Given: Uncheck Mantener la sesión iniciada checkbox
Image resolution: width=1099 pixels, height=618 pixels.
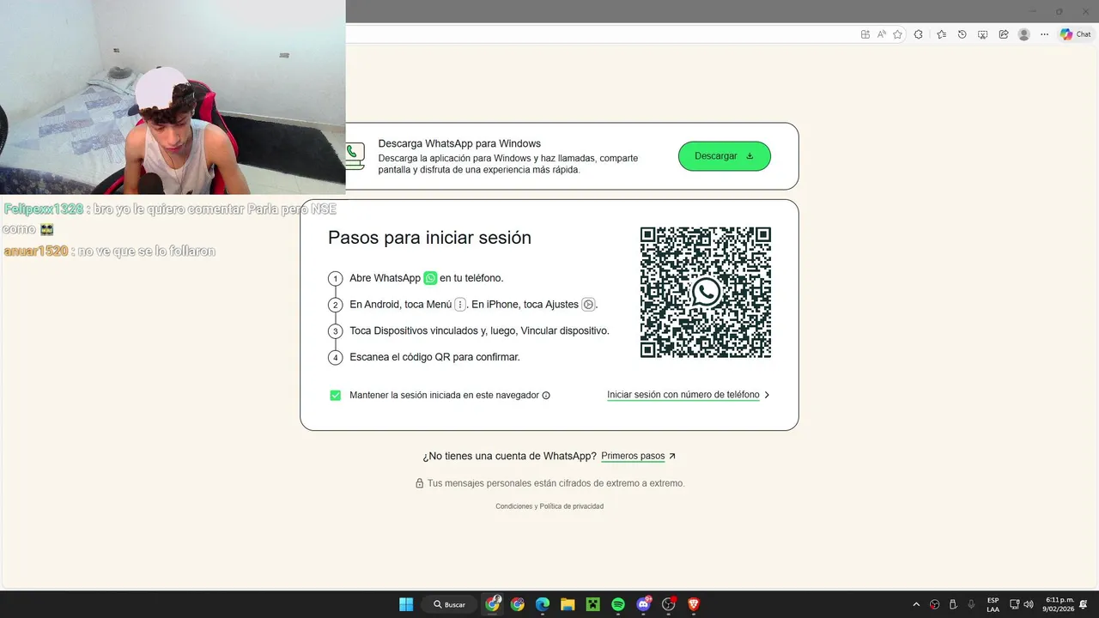Looking at the screenshot, I should pos(336,395).
